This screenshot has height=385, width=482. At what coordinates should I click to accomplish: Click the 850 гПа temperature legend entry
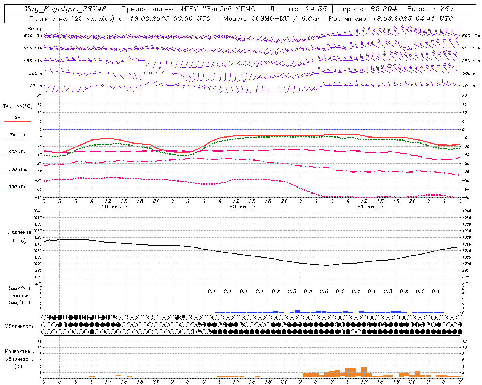point(18,152)
